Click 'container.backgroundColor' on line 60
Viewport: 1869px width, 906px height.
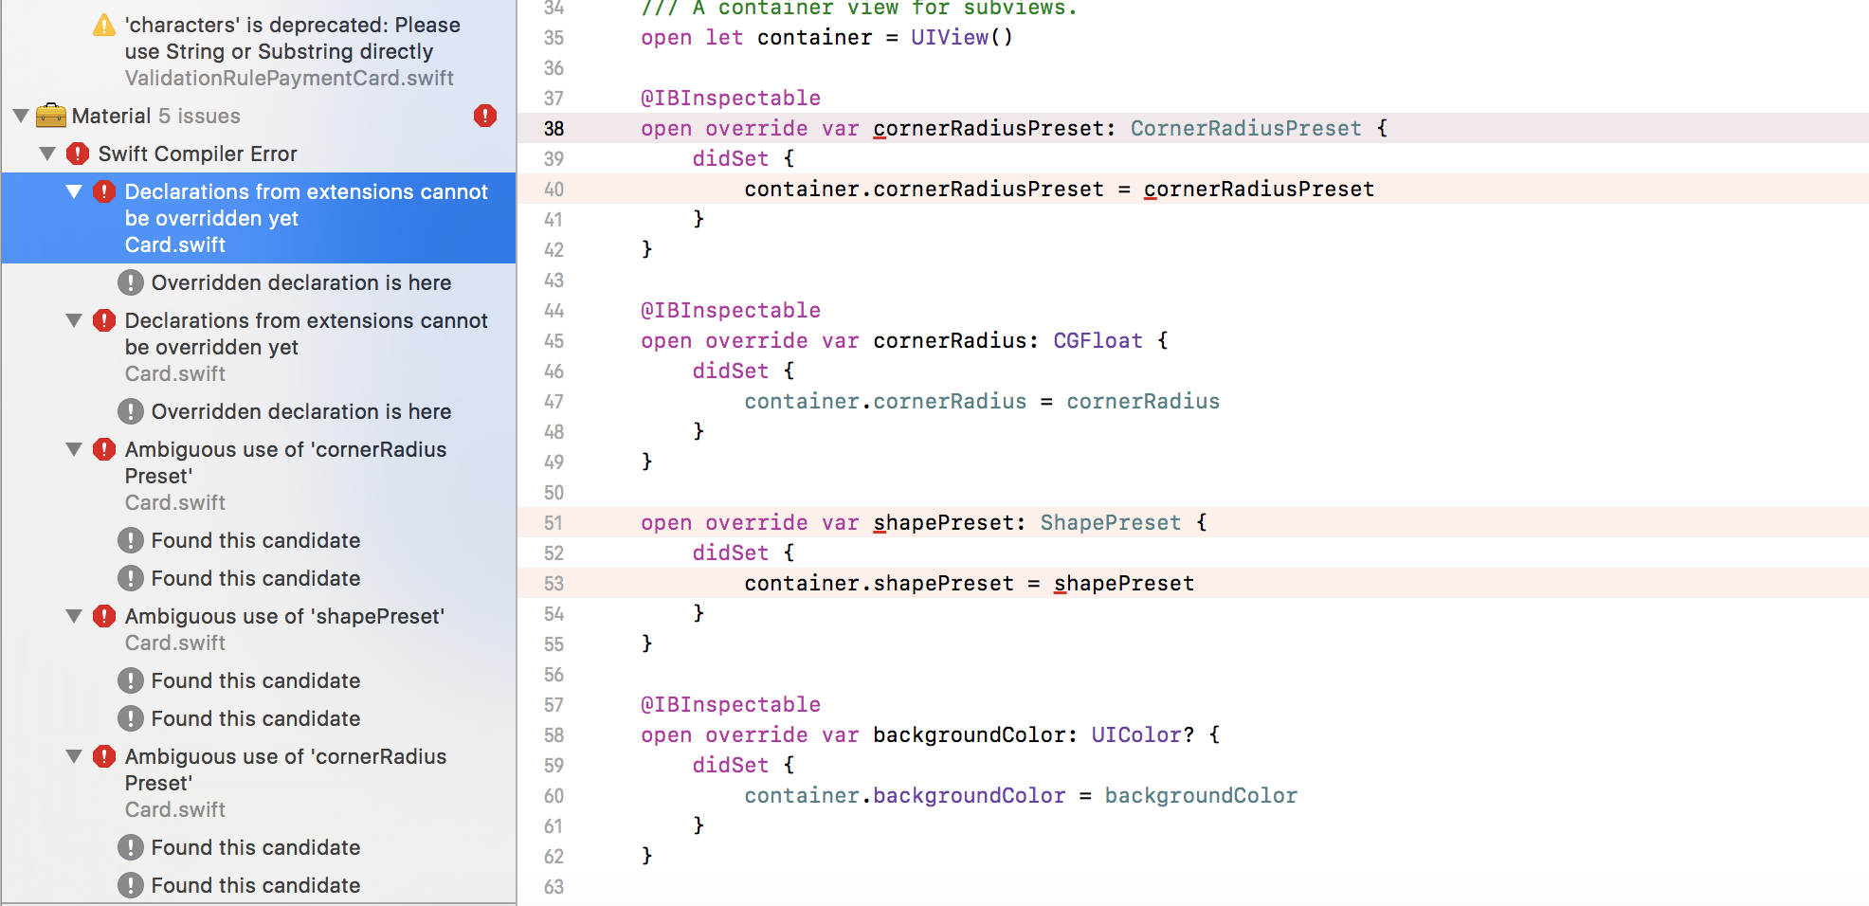tap(905, 796)
